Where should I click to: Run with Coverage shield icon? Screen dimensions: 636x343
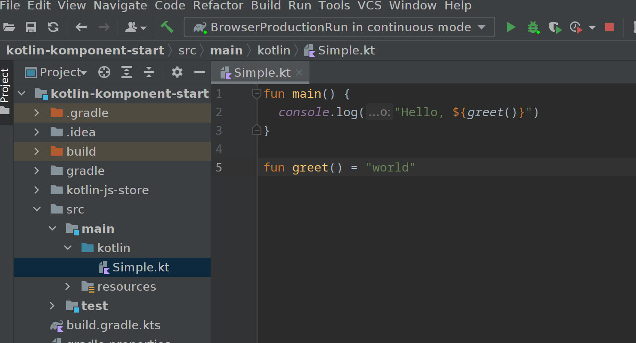[555, 28]
